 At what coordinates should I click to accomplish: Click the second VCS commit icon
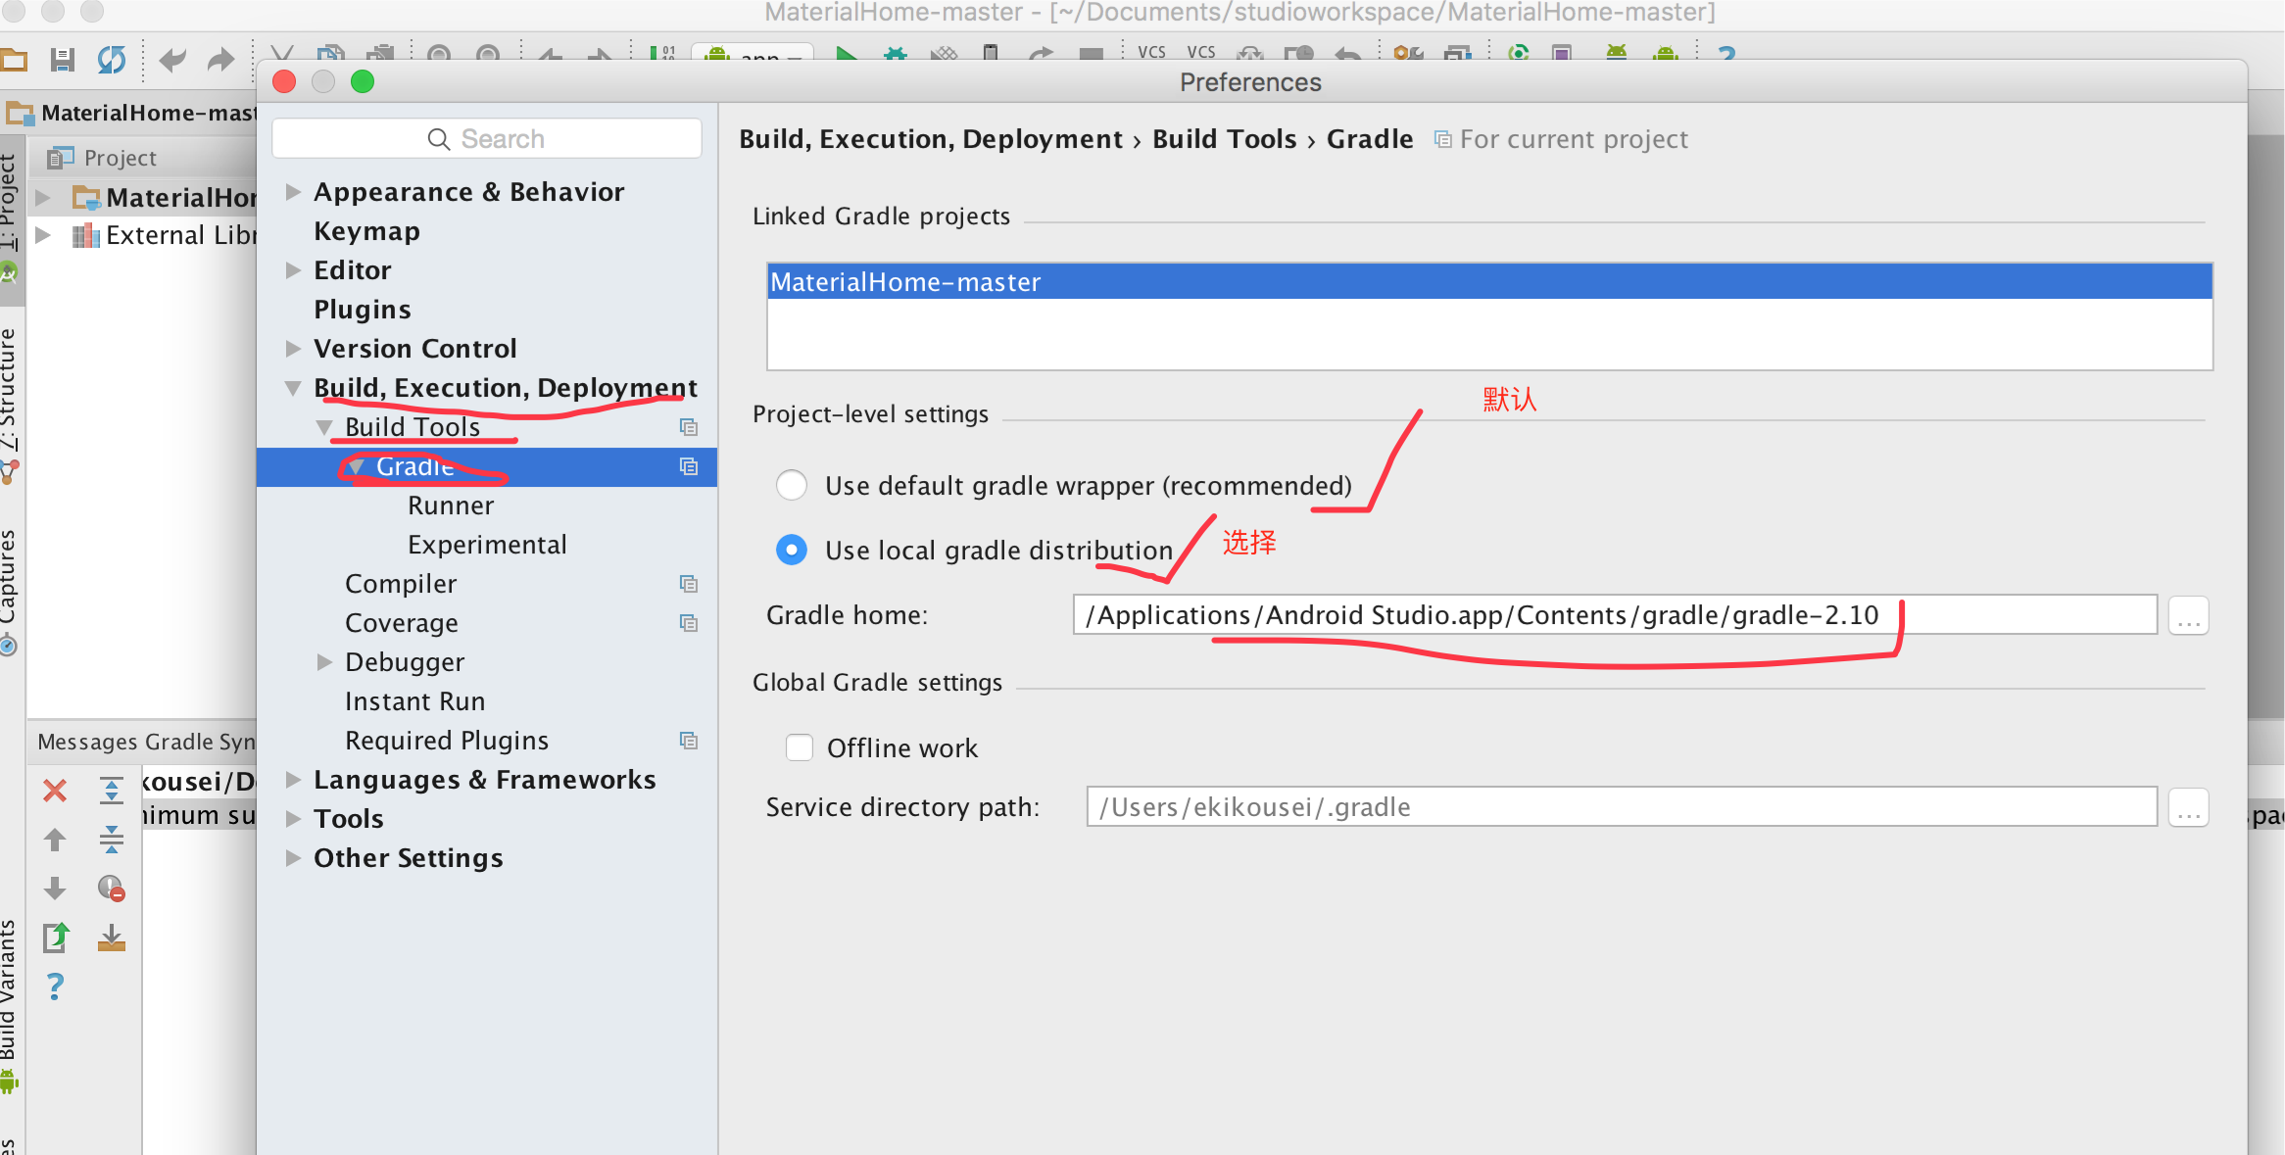1201,53
